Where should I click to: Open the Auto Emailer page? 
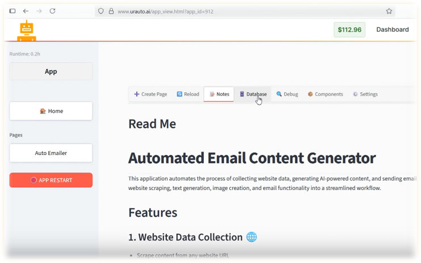pyautogui.click(x=51, y=153)
